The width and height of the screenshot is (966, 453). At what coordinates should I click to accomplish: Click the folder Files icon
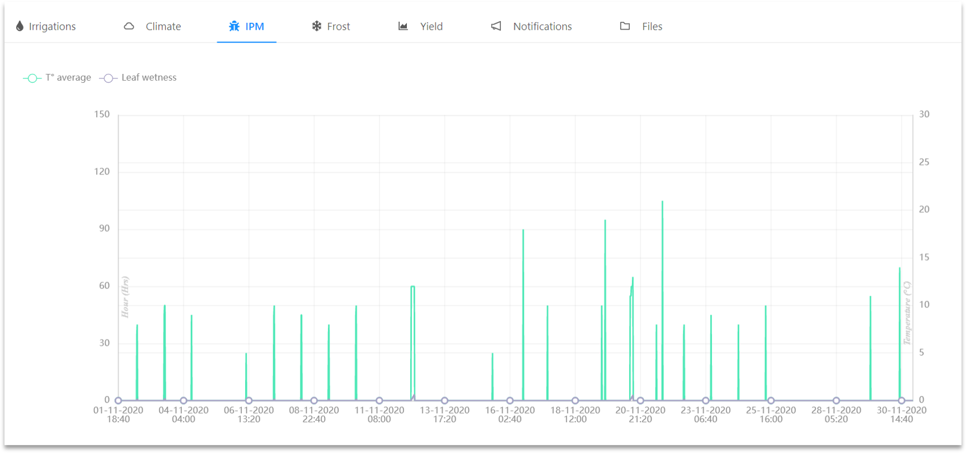click(x=625, y=26)
